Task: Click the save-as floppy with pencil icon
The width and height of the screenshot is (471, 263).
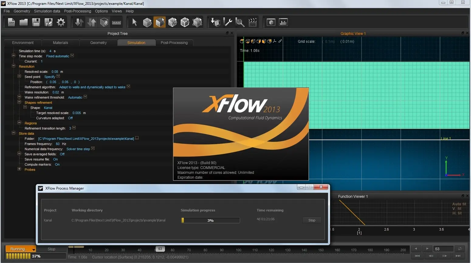Action: pyautogui.click(x=49, y=22)
